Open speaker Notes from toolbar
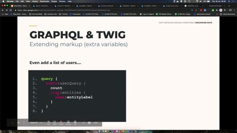 54,123
